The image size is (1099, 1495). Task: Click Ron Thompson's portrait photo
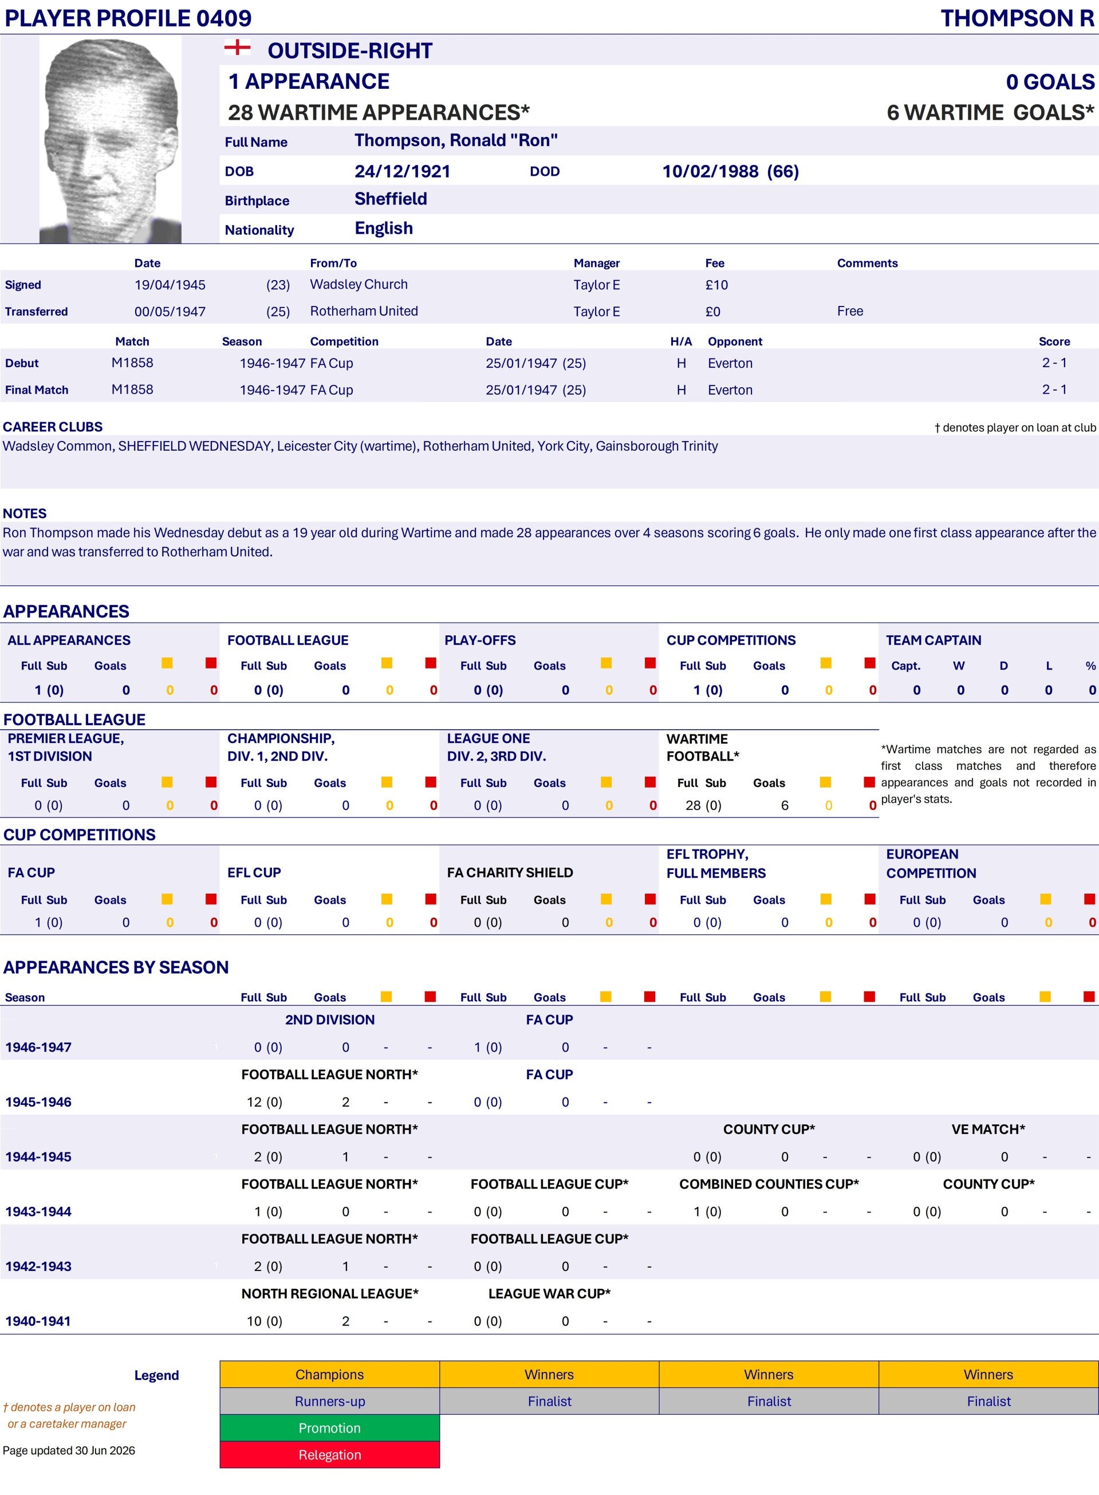(x=111, y=140)
